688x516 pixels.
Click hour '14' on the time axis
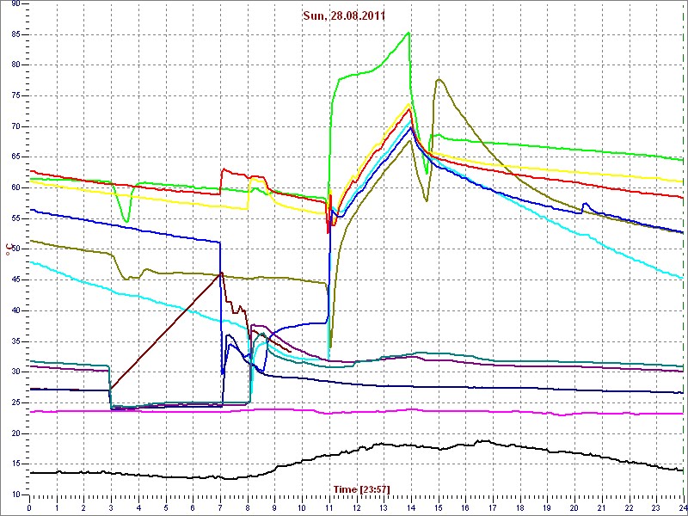(411, 508)
